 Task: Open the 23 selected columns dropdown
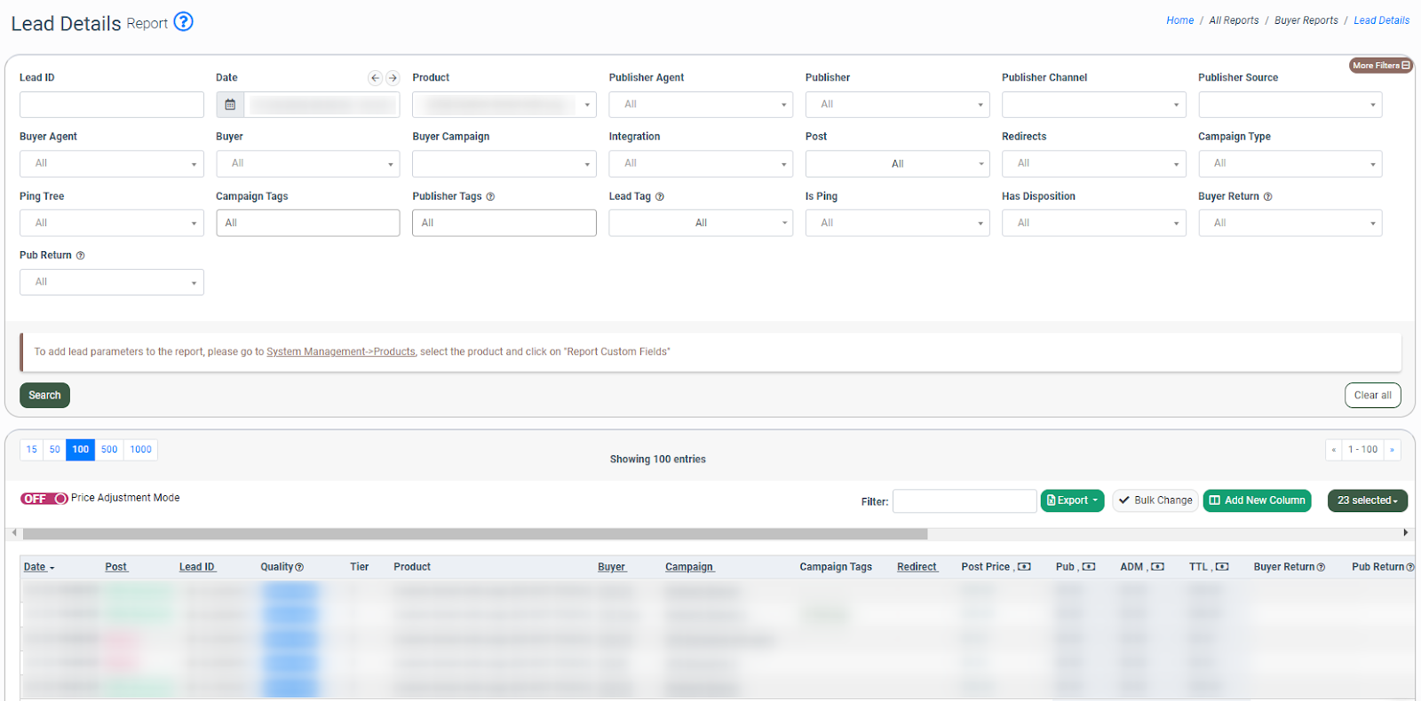coord(1367,500)
